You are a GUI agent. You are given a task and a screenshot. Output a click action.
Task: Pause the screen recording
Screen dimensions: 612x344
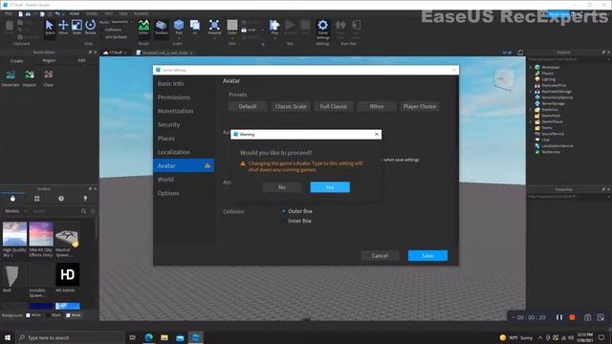click(x=559, y=317)
